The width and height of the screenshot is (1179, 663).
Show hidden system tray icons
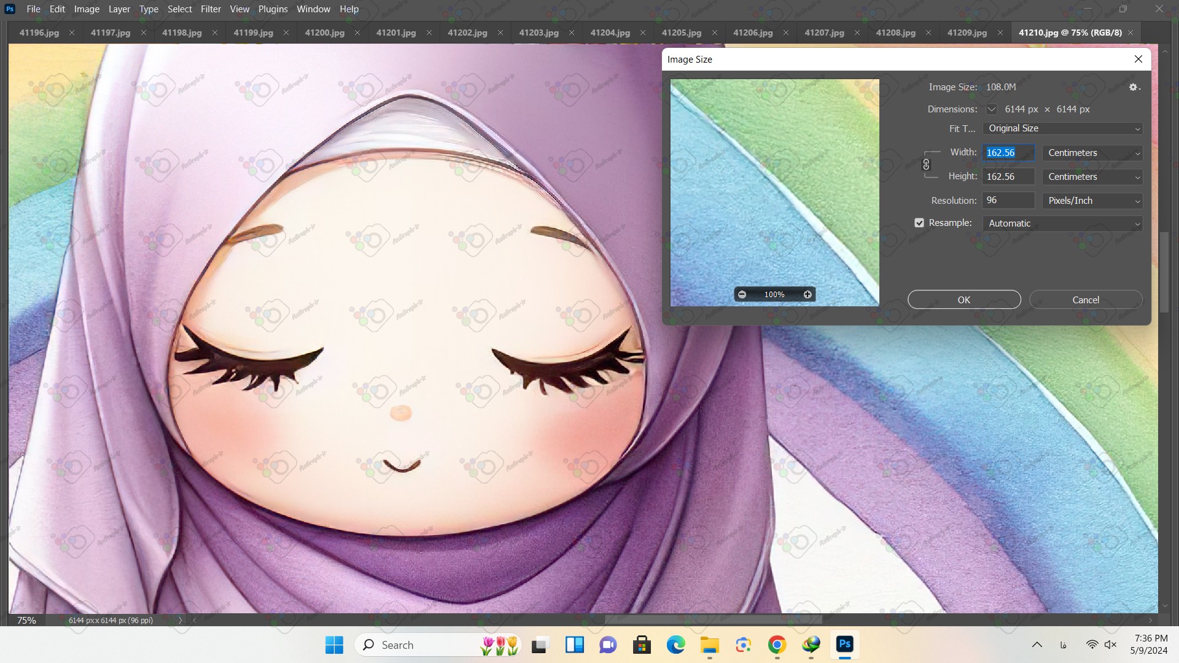tap(1037, 645)
